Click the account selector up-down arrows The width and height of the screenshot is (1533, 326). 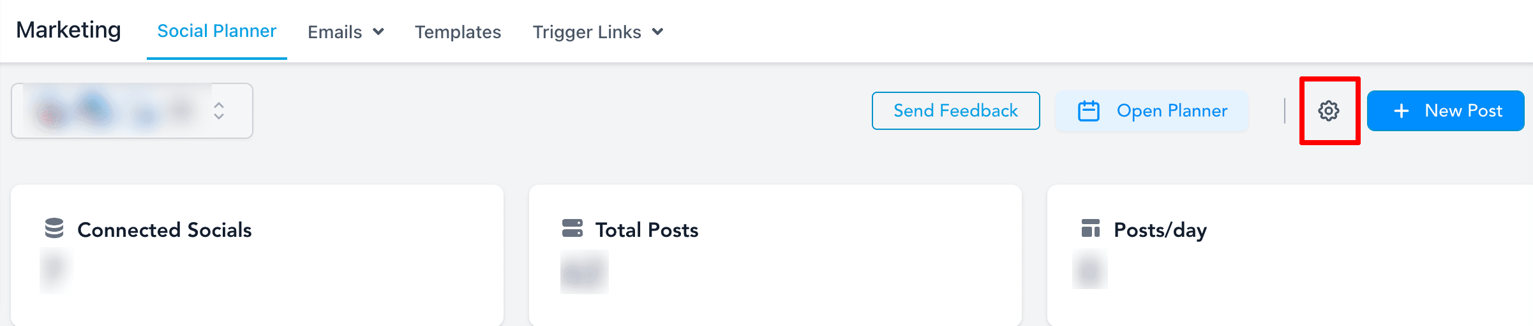coord(219,111)
